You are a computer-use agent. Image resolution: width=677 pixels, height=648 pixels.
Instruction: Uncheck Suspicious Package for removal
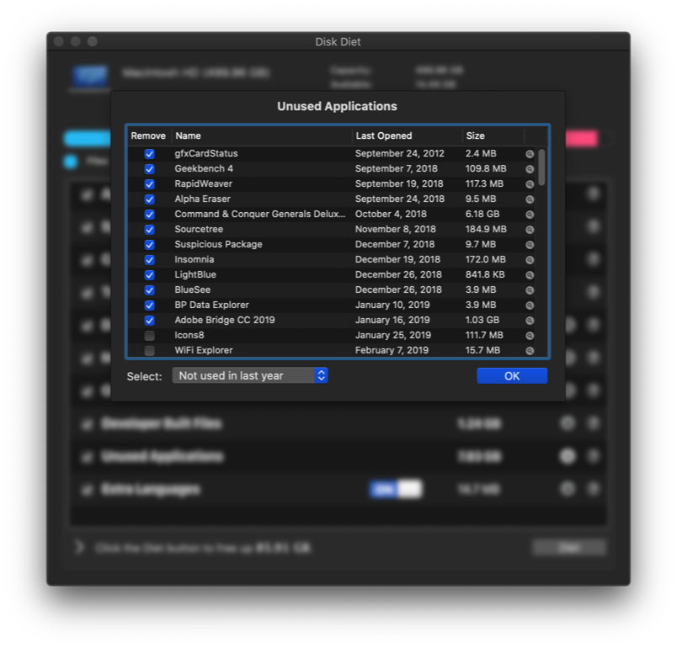(x=149, y=245)
